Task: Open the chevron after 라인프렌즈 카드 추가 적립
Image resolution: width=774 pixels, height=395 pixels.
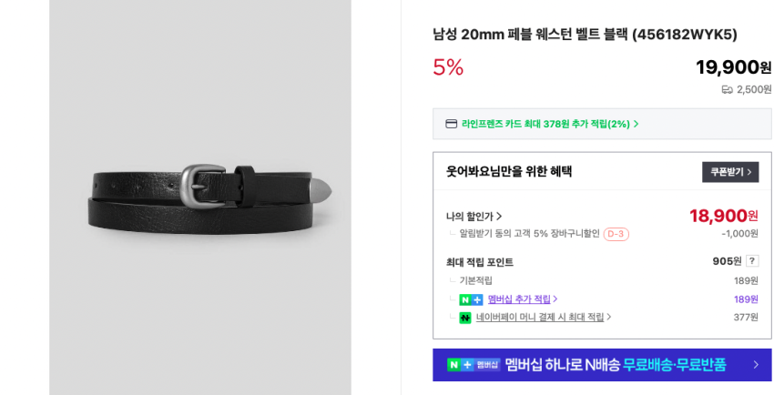Action: point(636,124)
